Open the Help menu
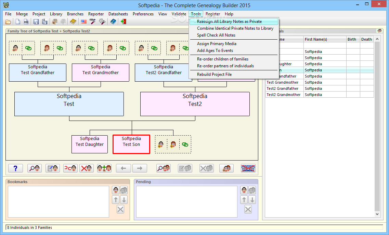389x235 pixels. pyautogui.click(x=229, y=14)
